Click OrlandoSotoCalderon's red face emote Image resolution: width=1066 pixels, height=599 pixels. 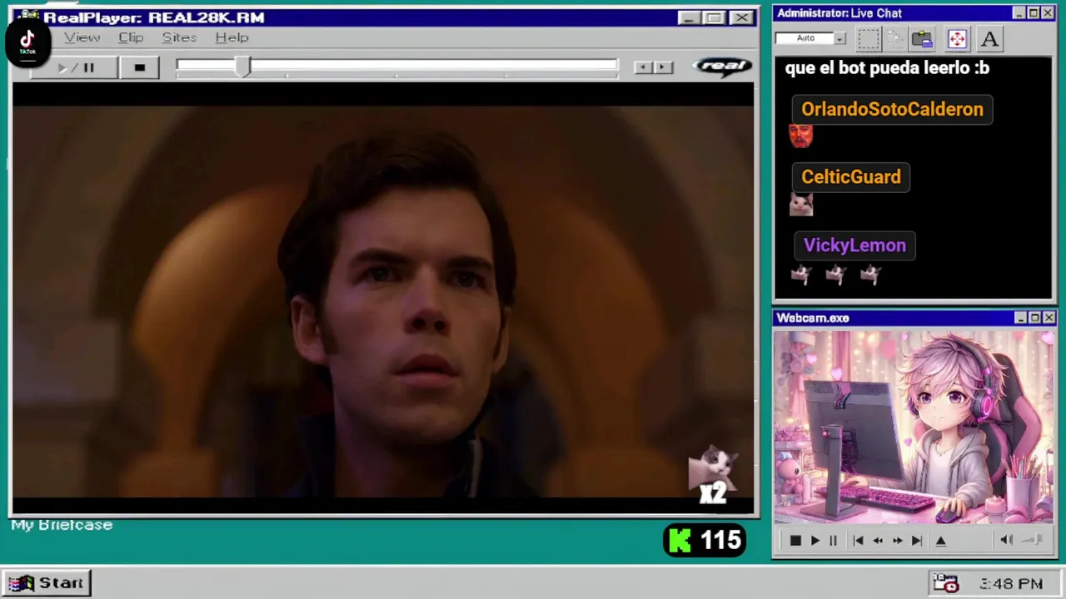click(x=800, y=136)
